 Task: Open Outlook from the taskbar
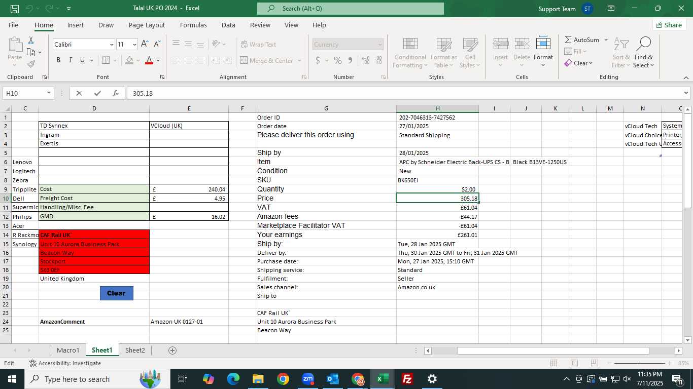click(x=333, y=379)
